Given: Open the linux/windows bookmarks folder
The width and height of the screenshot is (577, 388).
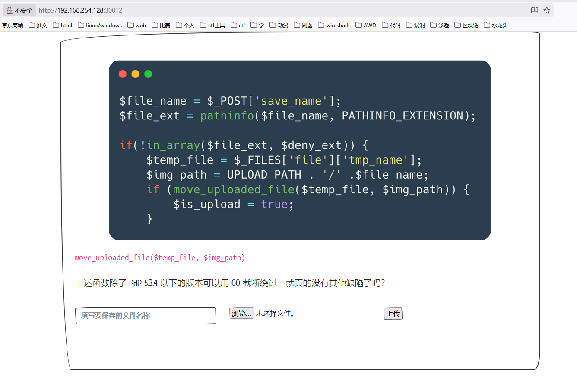Looking at the screenshot, I should [x=100, y=26].
